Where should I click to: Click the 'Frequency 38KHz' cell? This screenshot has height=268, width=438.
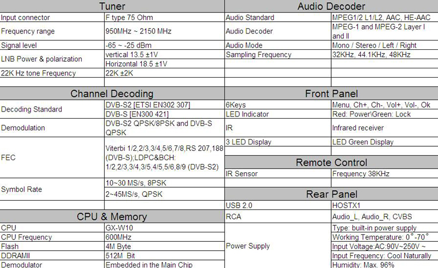(x=385, y=173)
